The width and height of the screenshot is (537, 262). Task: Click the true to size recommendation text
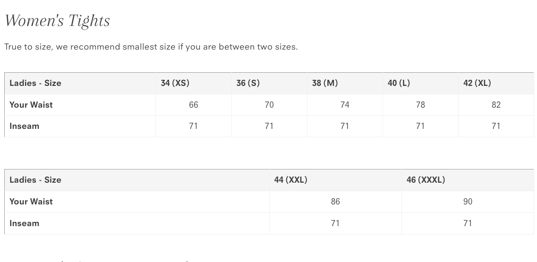[151, 47]
